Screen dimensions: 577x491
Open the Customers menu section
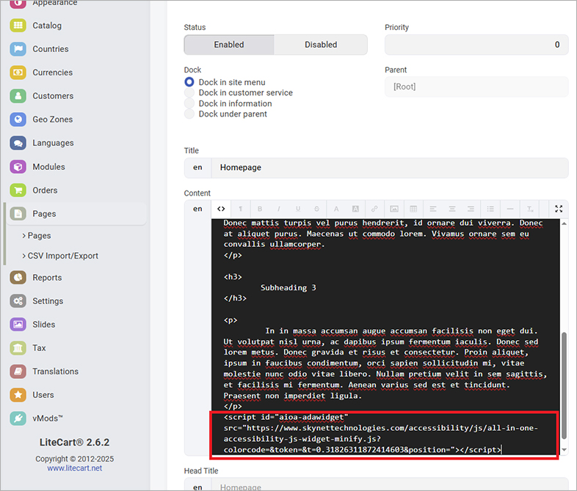[53, 96]
